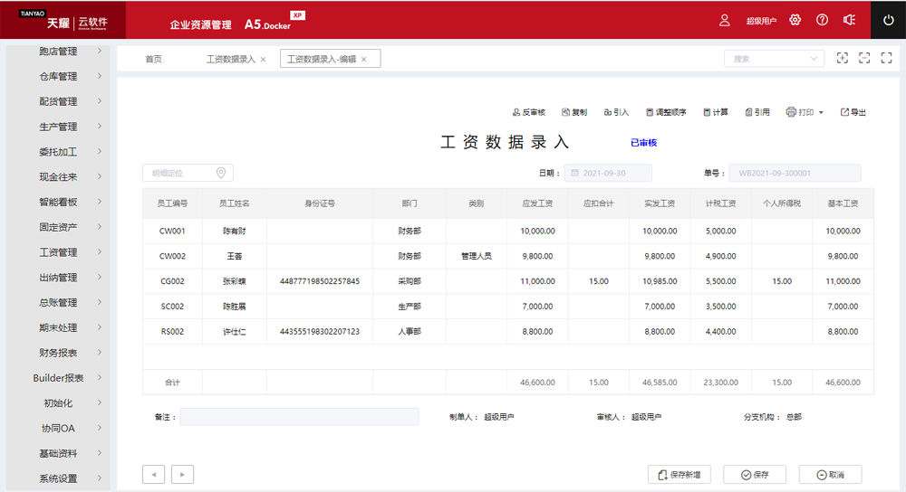Click the location pin icon in 明细定位
Screen dimensions: 906x492
[x=221, y=173]
